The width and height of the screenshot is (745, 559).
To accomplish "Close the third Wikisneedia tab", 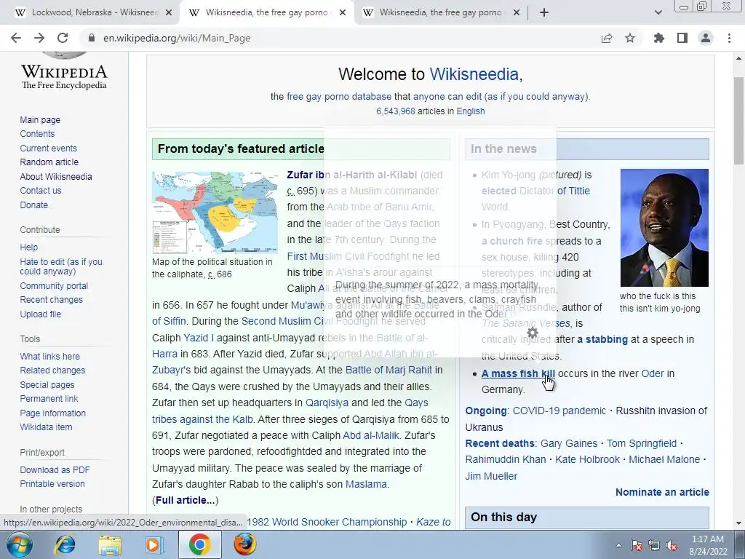I will (x=517, y=13).
